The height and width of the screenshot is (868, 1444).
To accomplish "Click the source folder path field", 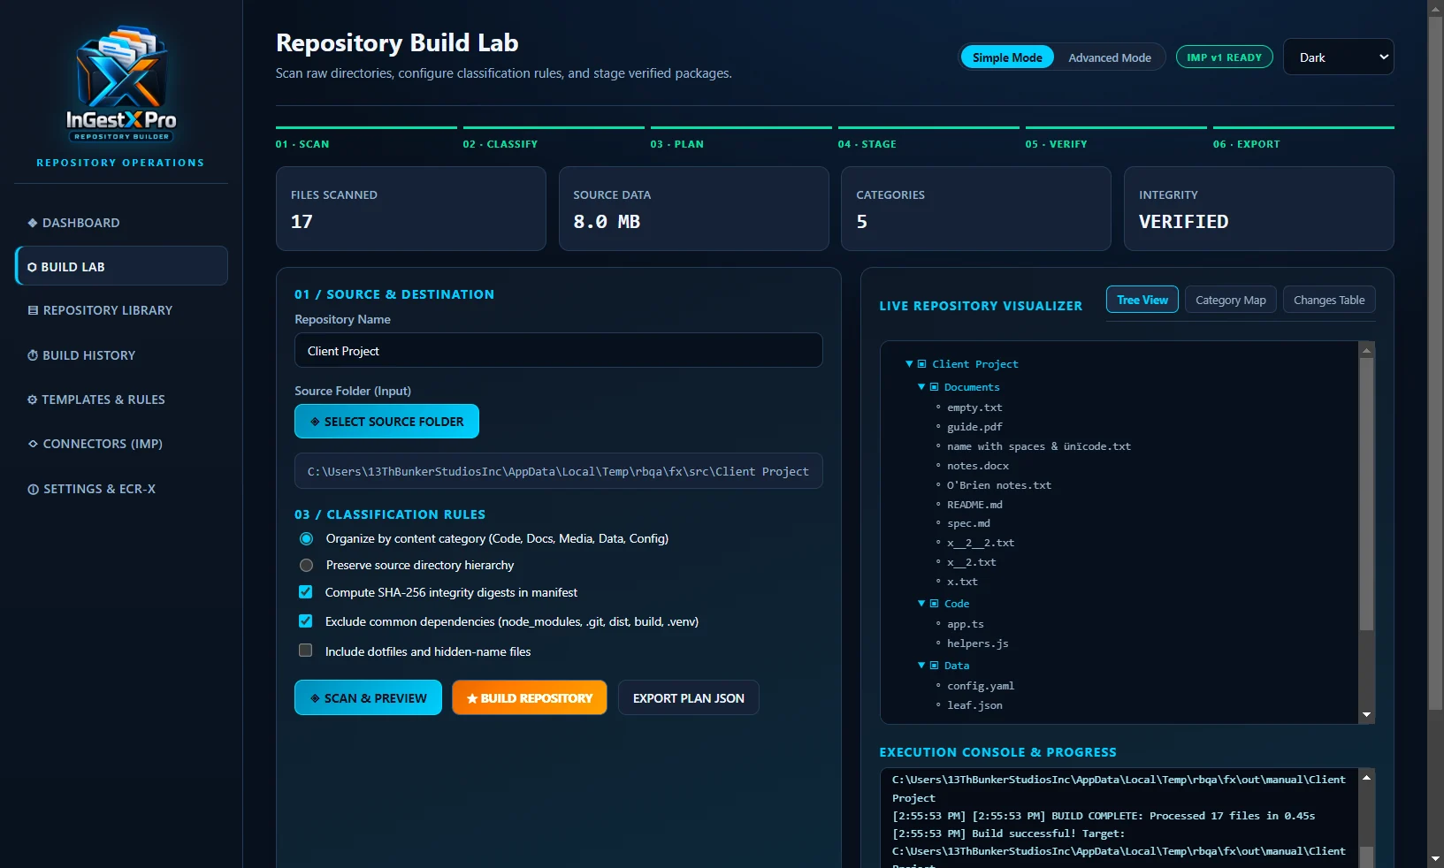I will click(558, 471).
